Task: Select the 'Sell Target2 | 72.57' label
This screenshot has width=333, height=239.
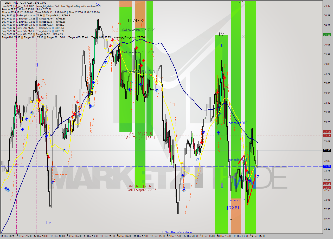Action: point(141,190)
